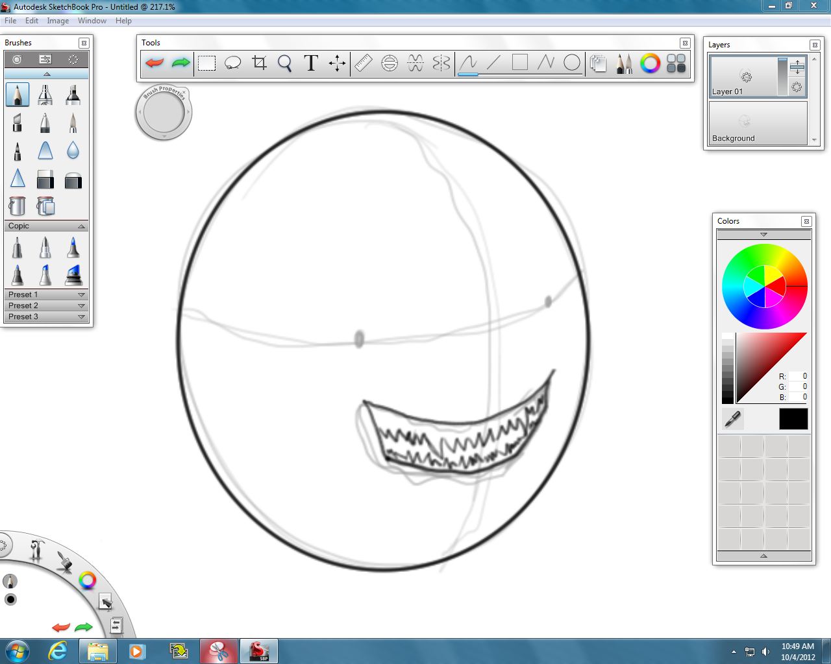Enable the Ruler guide tool
831x664 pixels.
364,63
